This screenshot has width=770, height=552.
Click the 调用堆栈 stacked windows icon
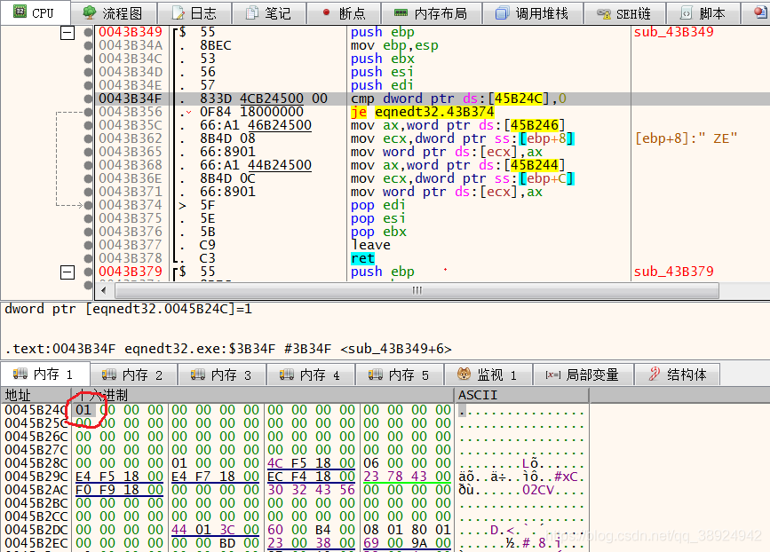point(502,13)
